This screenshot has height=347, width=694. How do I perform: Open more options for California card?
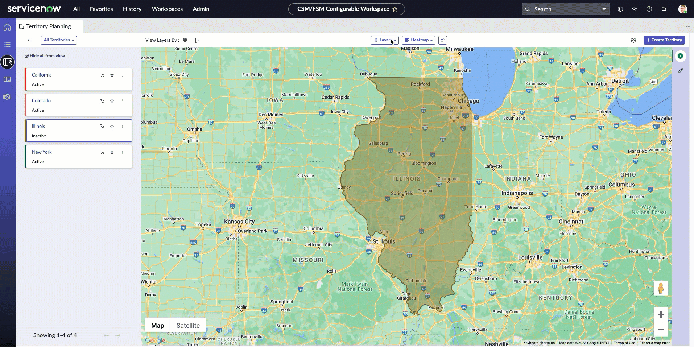122,75
